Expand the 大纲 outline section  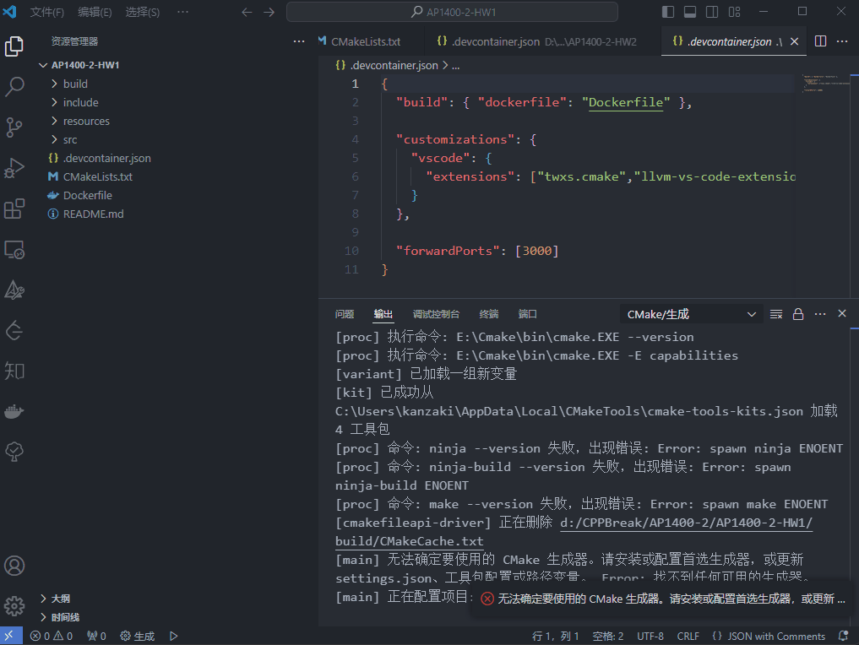coord(60,599)
